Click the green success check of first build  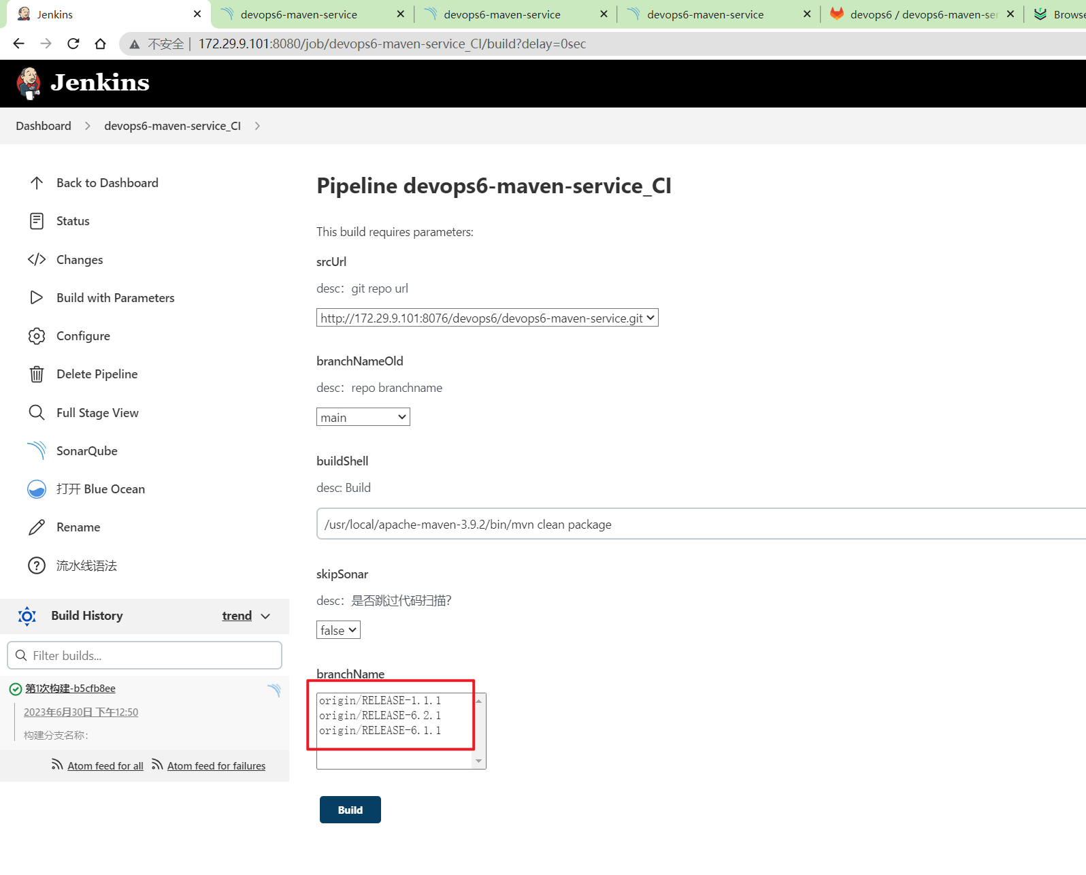click(x=15, y=689)
